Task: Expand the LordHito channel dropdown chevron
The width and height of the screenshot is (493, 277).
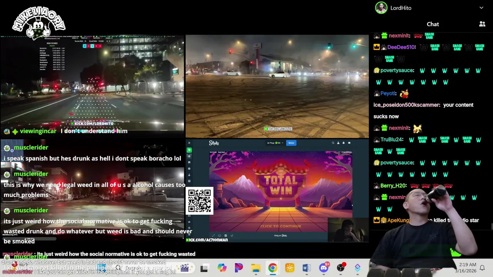Action: coord(481,8)
